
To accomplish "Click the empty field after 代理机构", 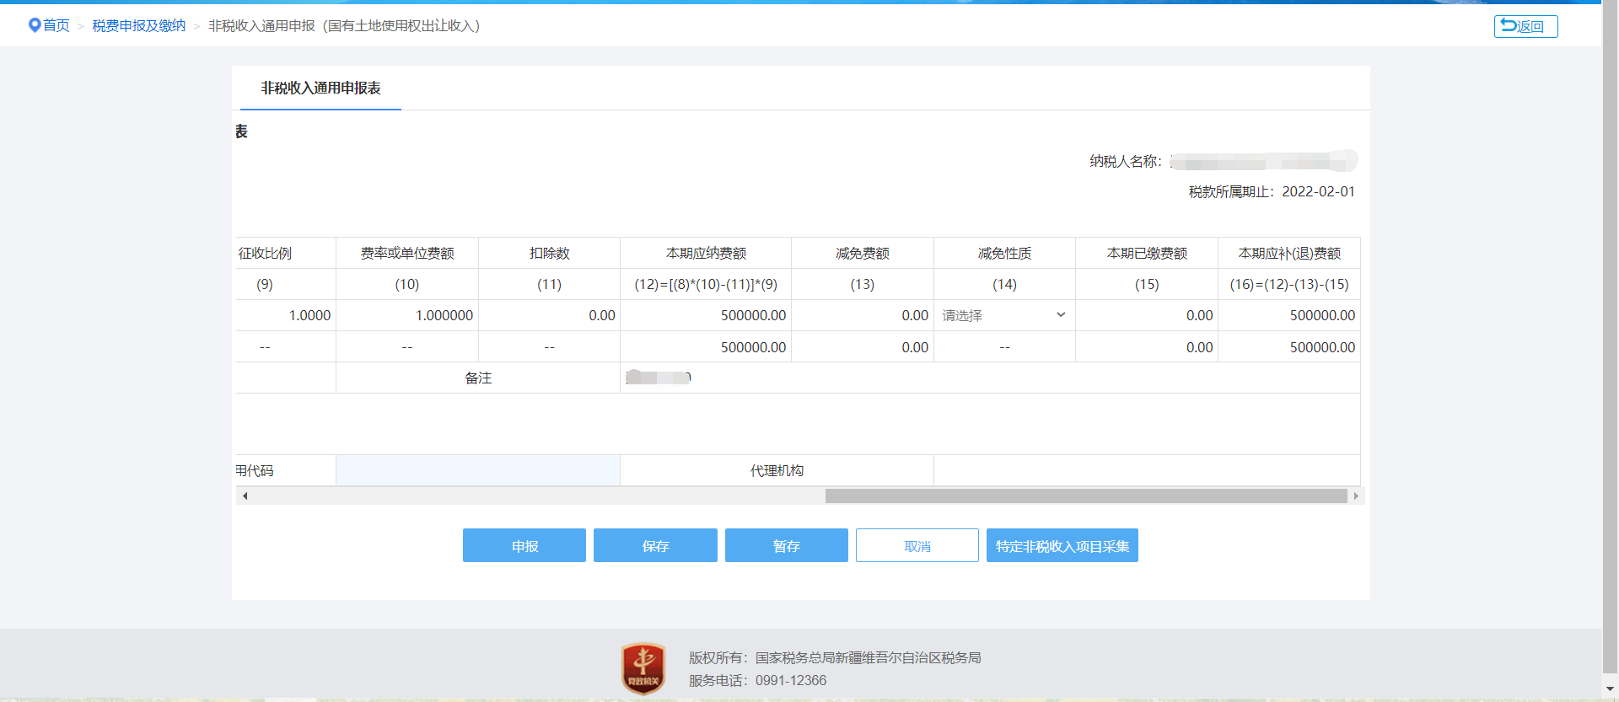I will click(x=1147, y=470).
